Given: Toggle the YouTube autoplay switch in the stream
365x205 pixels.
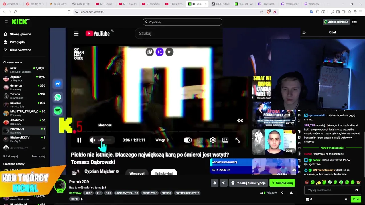Looking at the screenshot, I should (188, 140).
